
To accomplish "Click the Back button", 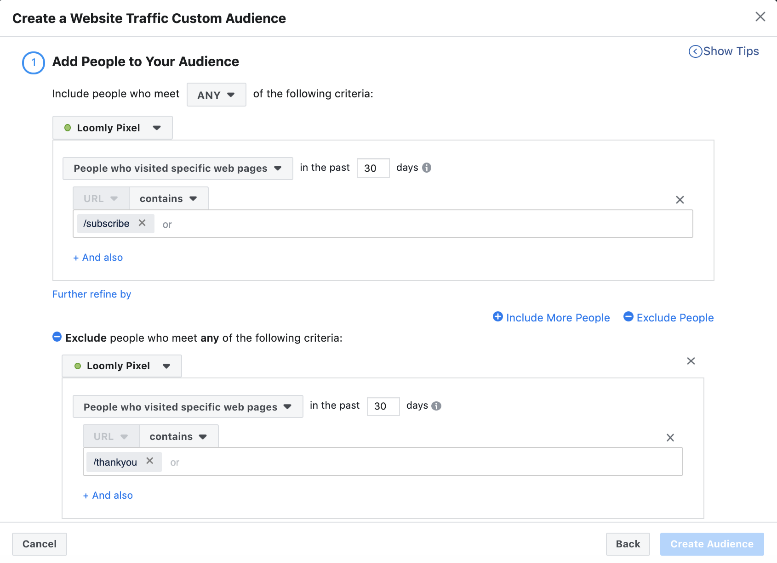I will [628, 544].
